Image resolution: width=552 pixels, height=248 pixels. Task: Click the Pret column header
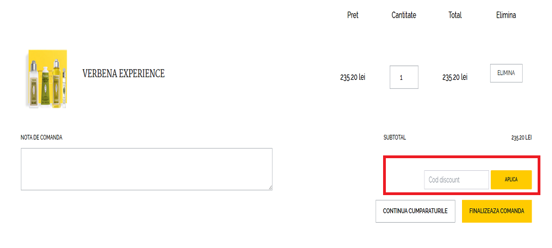pos(353,15)
